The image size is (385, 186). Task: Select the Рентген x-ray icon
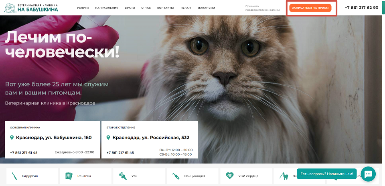[69, 176]
